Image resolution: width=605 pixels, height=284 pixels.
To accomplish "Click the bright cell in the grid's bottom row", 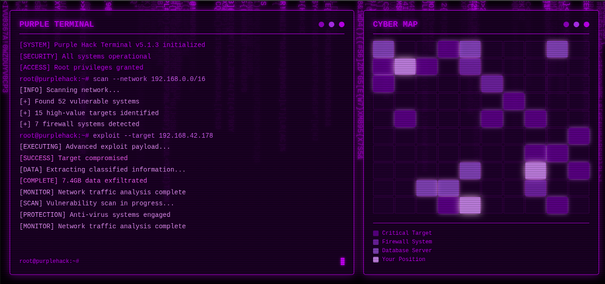I will click(x=470, y=205).
